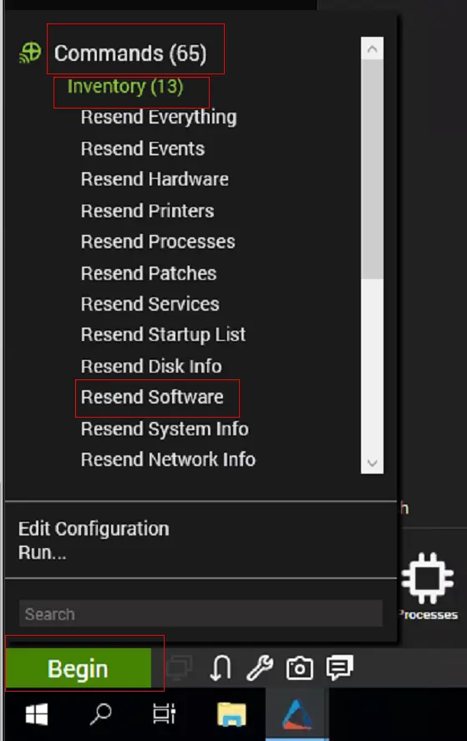Click the dimmed monitors icon beside Begin
467x741 pixels.
click(180, 668)
